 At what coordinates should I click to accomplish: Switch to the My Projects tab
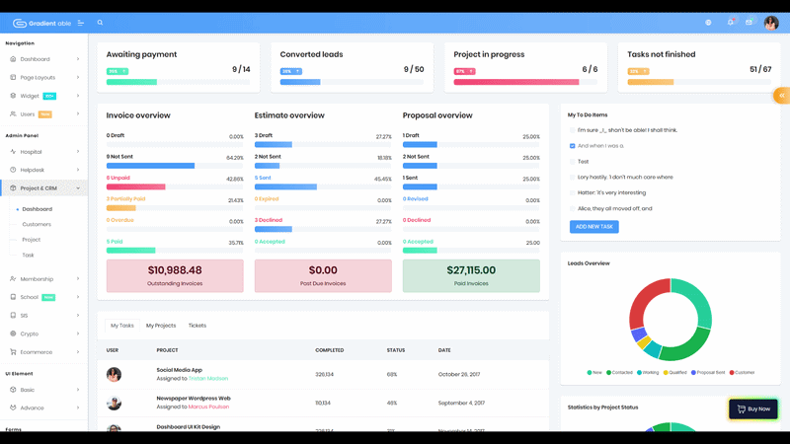tap(161, 326)
